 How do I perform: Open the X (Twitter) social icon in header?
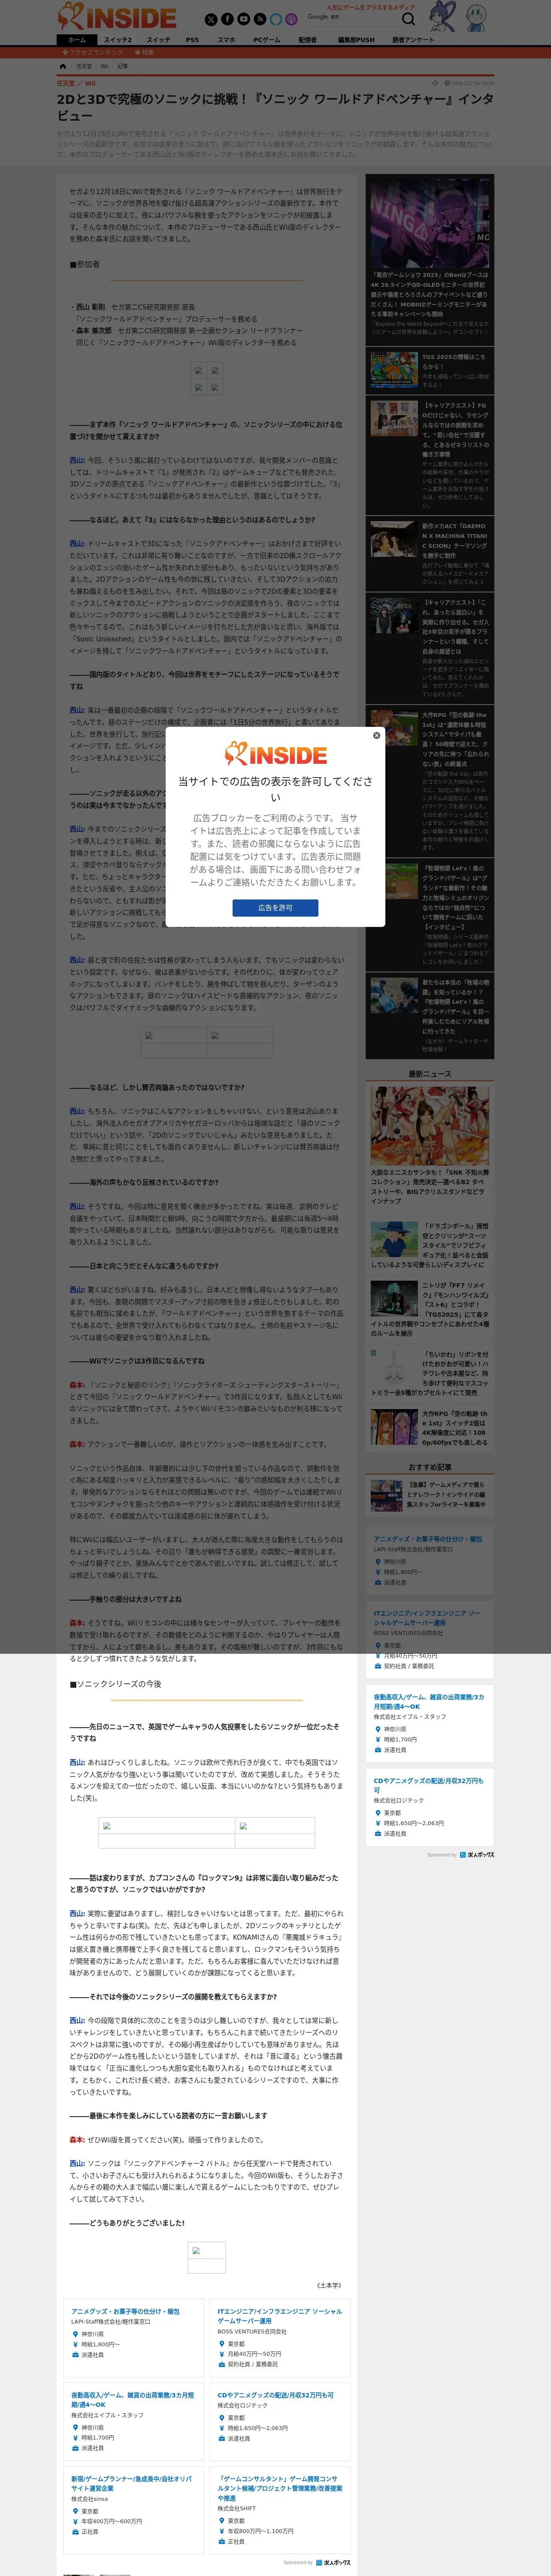[211, 19]
